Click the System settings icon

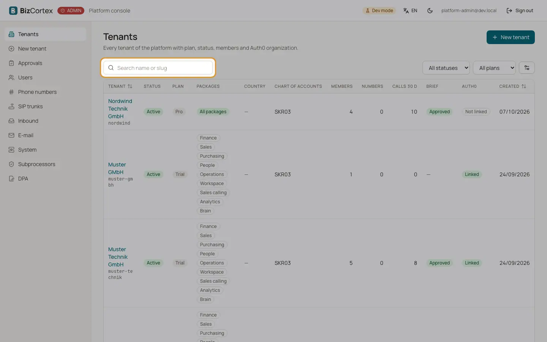[11, 150]
